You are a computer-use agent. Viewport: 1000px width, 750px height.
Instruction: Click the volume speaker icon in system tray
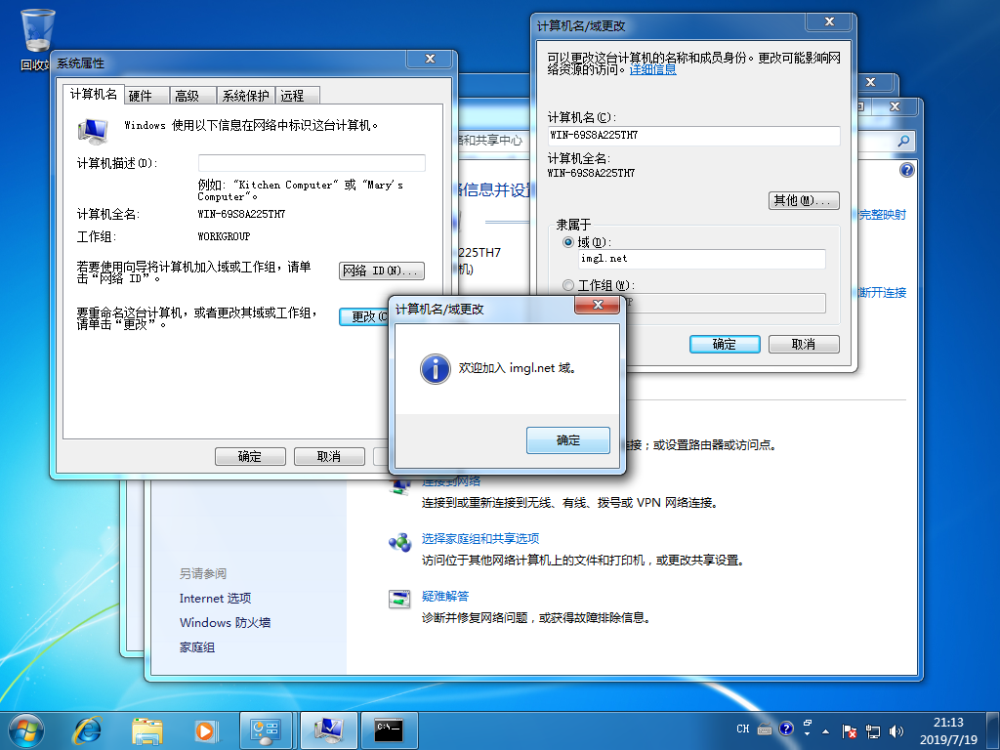(x=896, y=729)
